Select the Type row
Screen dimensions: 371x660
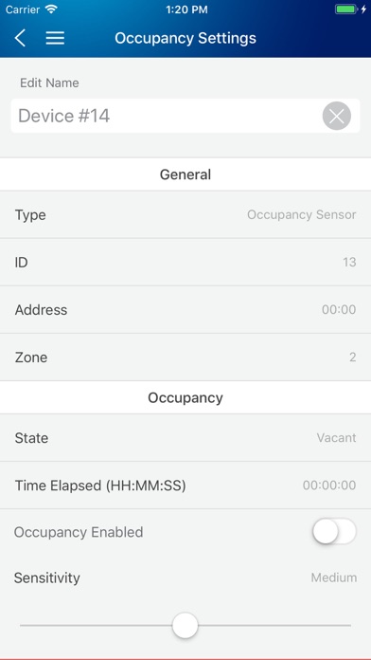[185, 214]
